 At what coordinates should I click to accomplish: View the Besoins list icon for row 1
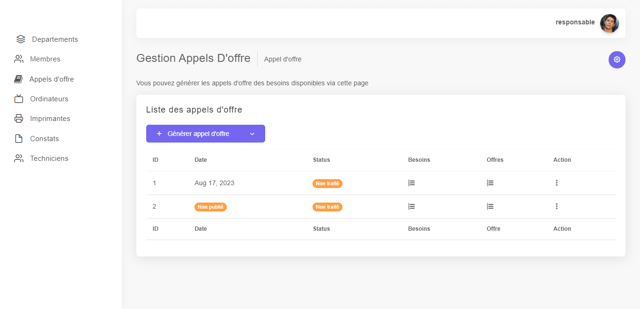click(x=411, y=183)
